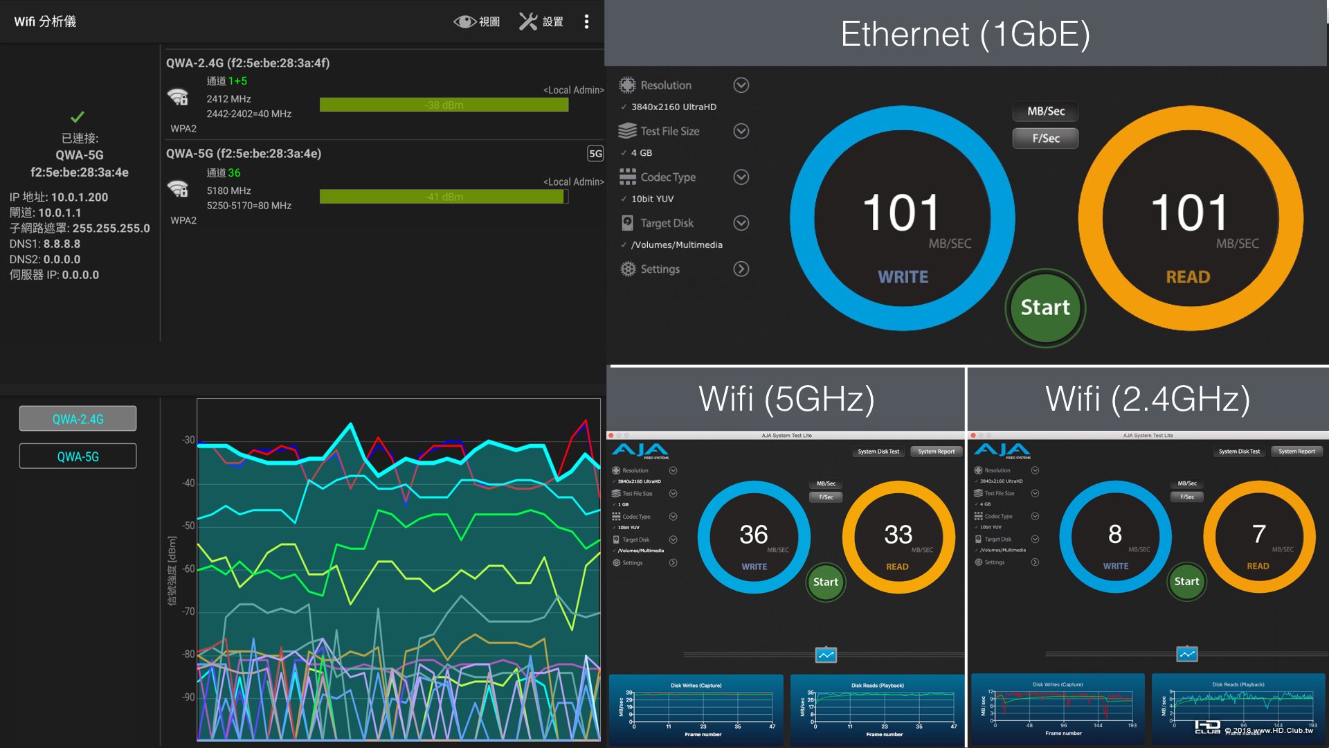
Task: Expand Test File Size dropdown in Ethernet panel
Action: coord(741,131)
